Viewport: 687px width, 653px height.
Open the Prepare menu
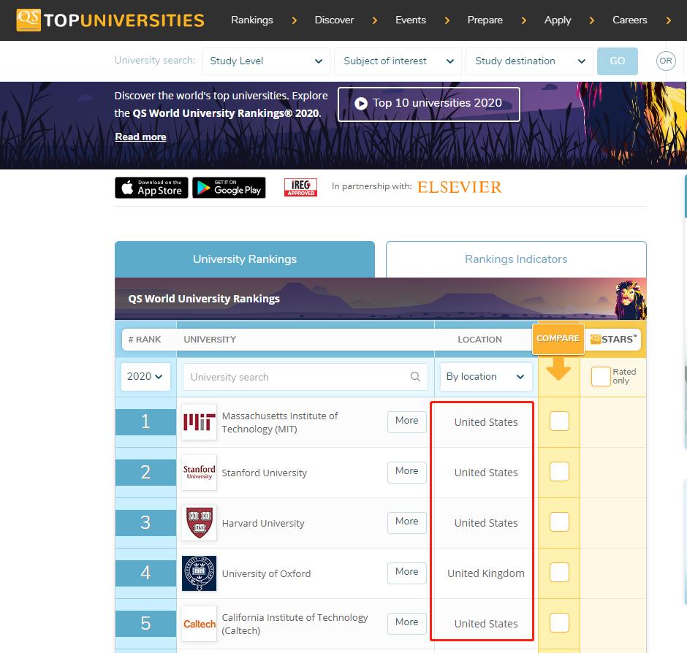[485, 20]
